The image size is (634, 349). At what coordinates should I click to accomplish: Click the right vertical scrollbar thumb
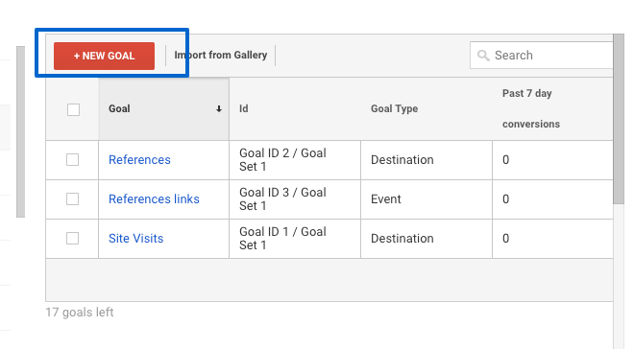(x=619, y=119)
